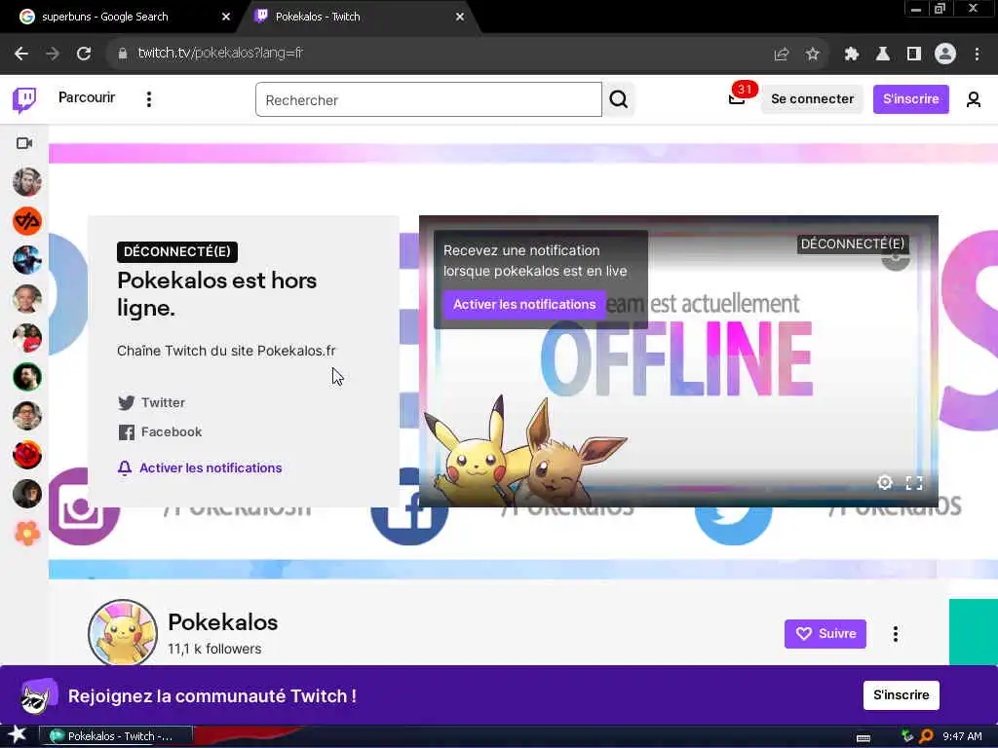Open the video player settings gear
Screen dimensions: 998x748
coord(884,483)
